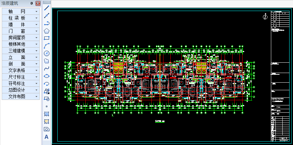Open the 房间屋顶 menu
Screen dimensions: 293x145
pos(21,38)
